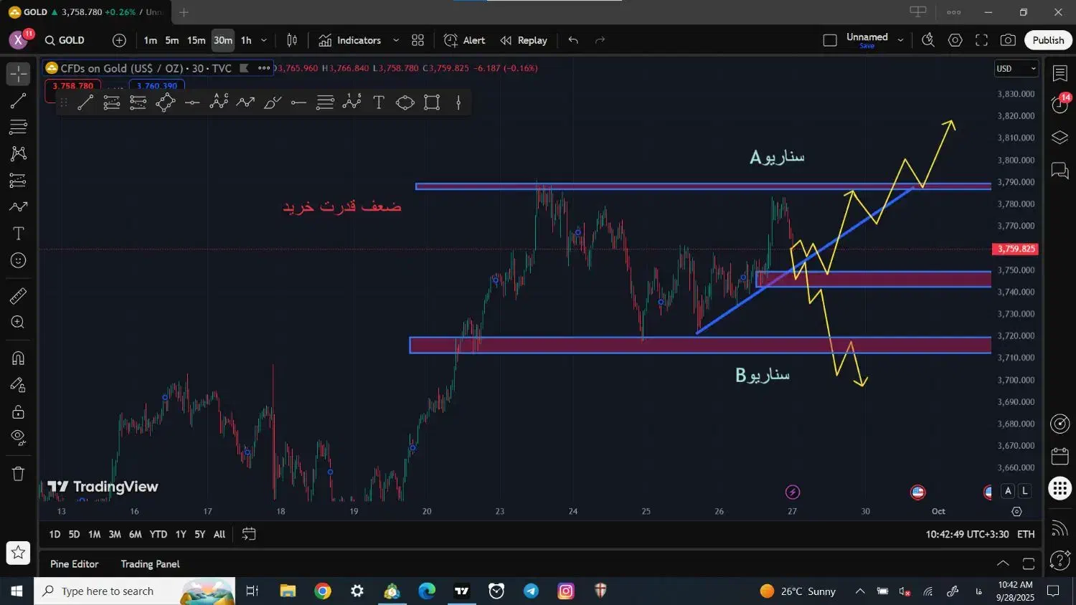Select the crosshair cursor tool
Viewport: 1076px width, 605px height.
[x=18, y=74]
